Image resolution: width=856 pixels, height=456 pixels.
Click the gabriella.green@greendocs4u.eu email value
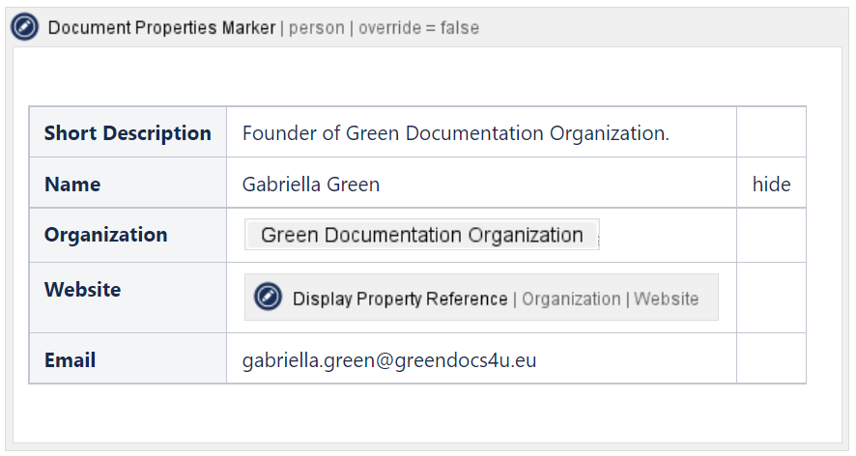pos(388,360)
